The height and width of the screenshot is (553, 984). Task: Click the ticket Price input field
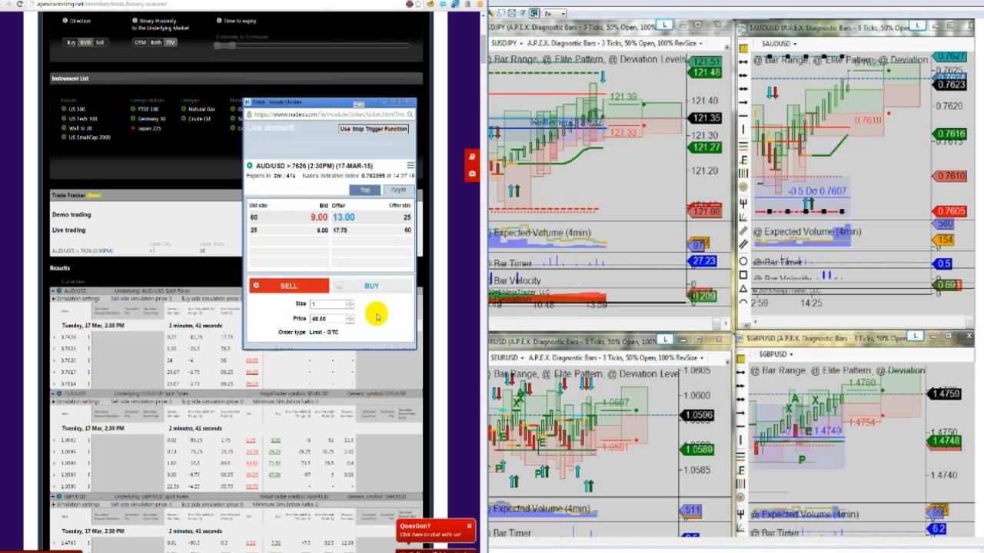pos(328,318)
